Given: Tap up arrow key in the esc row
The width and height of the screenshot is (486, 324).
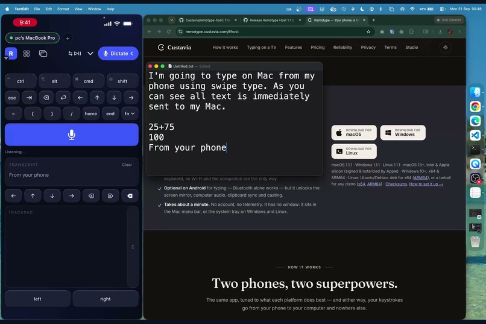Looking at the screenshot, I should coord(97,98).
